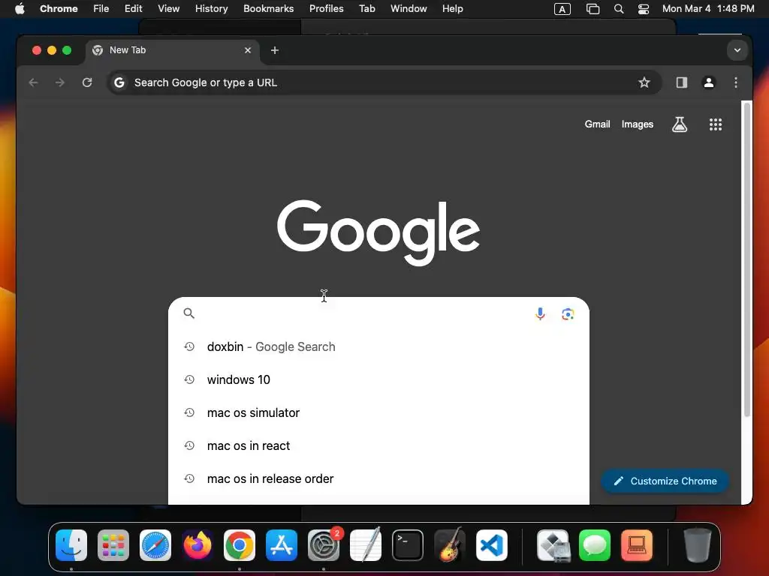Click the input source A icon
769x576 pixels.
point(562,9)
